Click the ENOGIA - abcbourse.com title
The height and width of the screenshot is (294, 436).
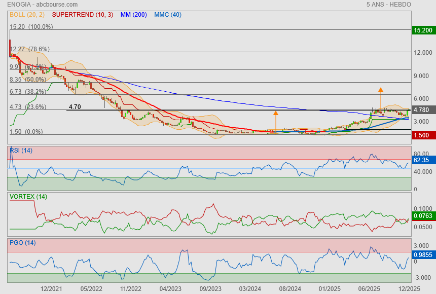click(38, 4)
